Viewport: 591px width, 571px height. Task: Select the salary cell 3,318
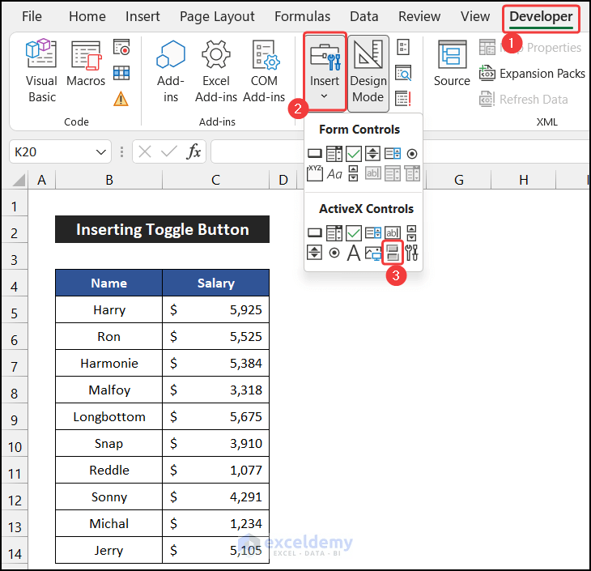[215, 390]
